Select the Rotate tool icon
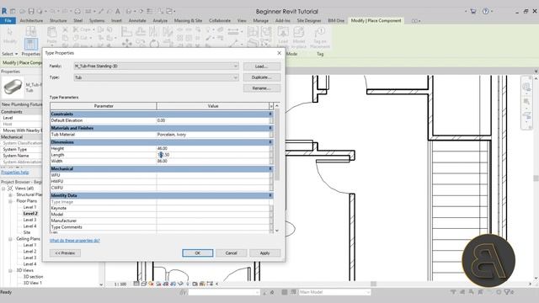The width and height of the screenshot is (539, 303). [153, 44]
